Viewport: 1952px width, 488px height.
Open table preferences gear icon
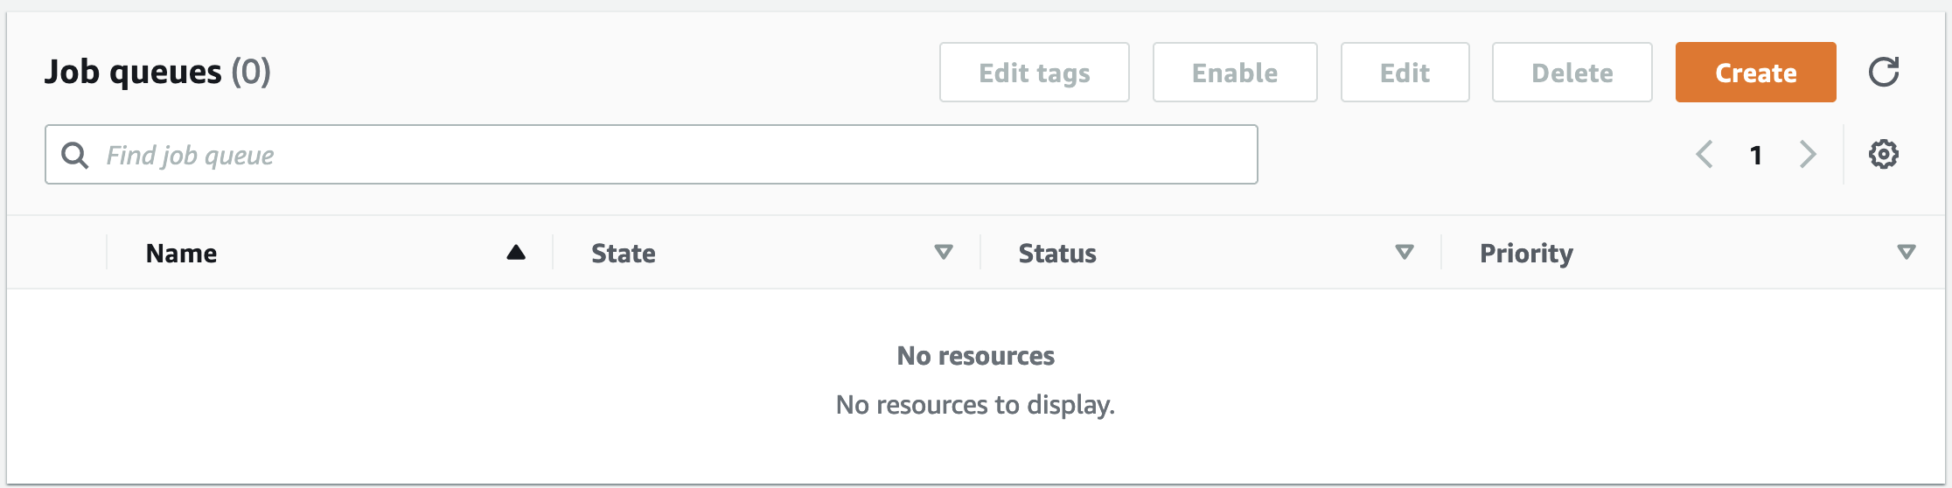coord(1884,154)
